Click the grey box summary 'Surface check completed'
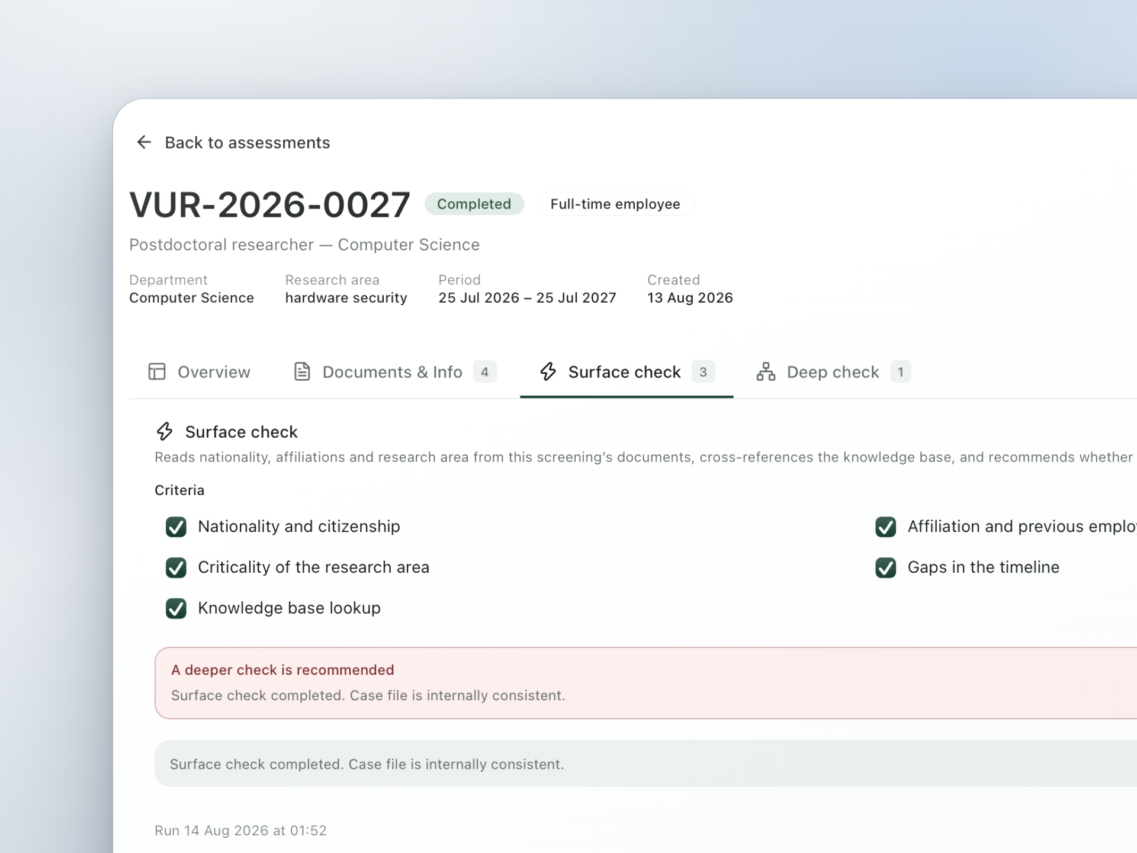This screenshot has width=1137, height=853. pyautogui.click(x=645, y=764)
